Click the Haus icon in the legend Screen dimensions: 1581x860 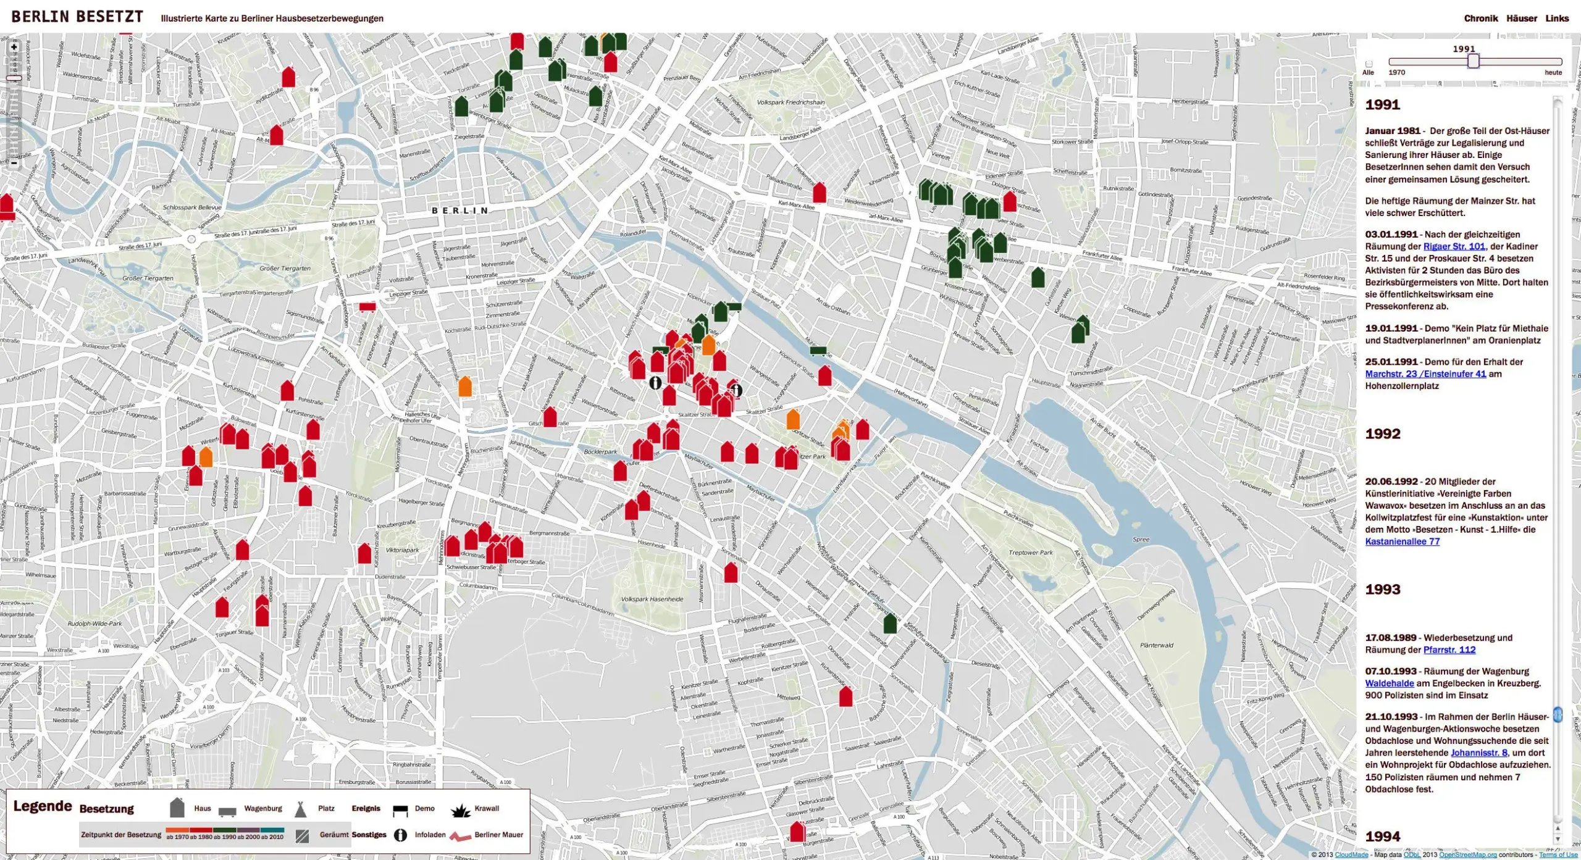(x=177, y=808)
